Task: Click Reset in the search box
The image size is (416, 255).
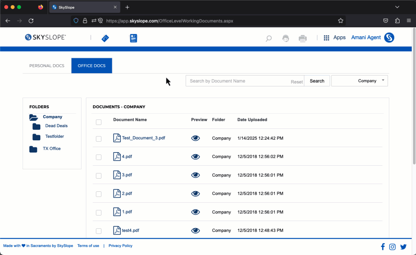Action: (297, 82)
